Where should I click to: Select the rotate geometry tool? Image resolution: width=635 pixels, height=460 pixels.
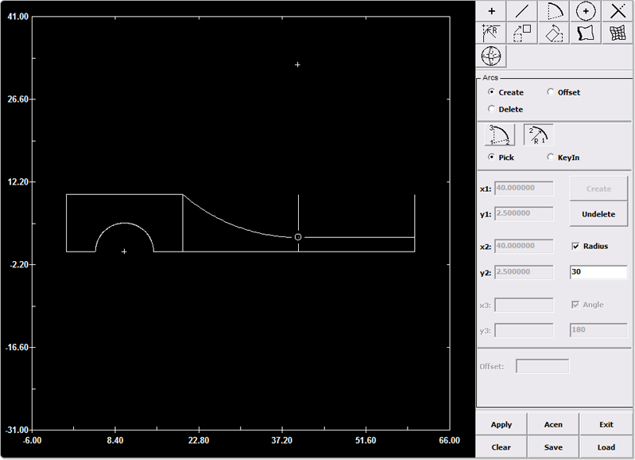click(555, 33)
